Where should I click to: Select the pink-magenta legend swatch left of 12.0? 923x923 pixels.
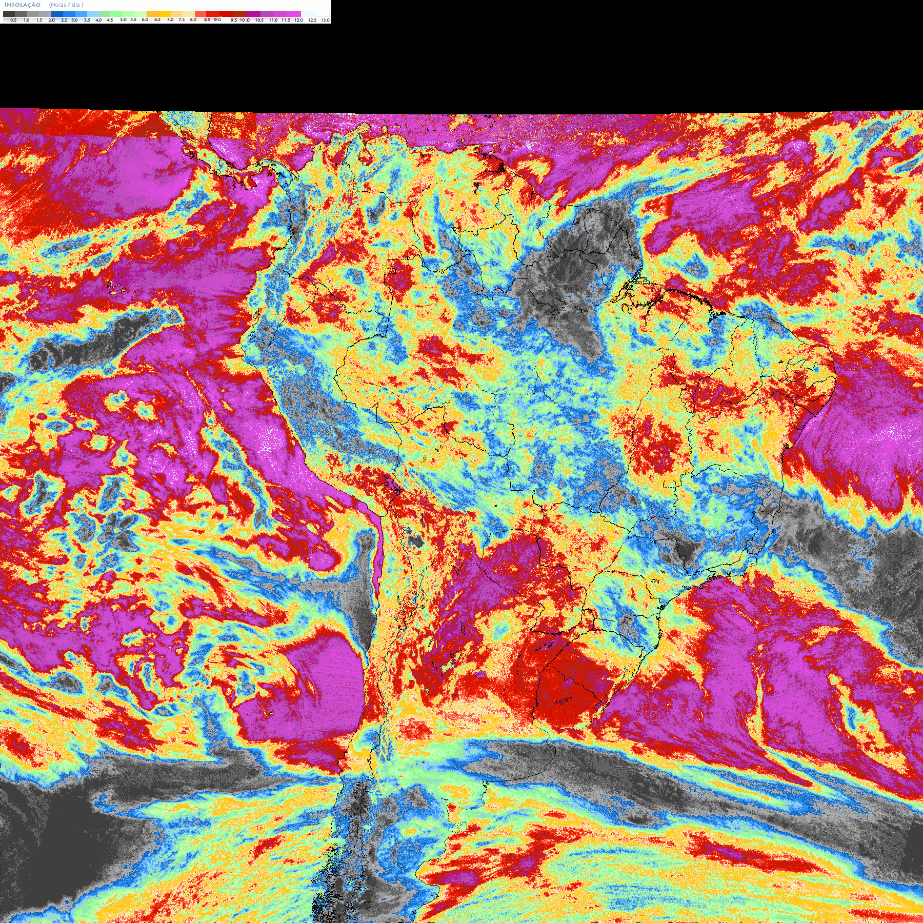click(294, 14)
